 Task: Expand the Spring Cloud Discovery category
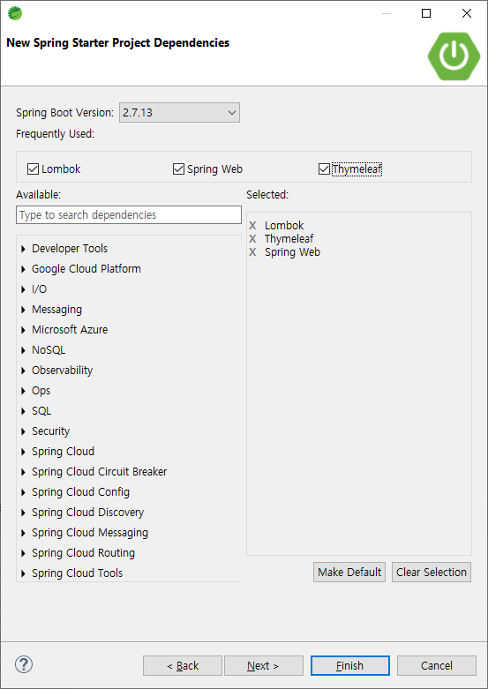pyautogui.click(x=23, y=513)
